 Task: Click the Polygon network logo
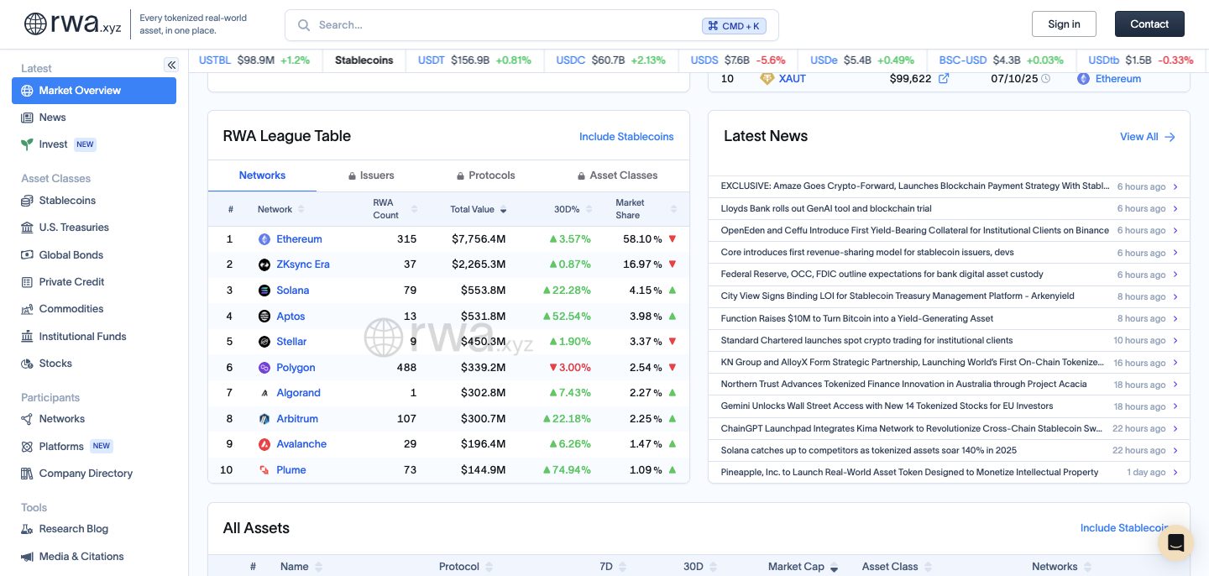tap(264, 368)
